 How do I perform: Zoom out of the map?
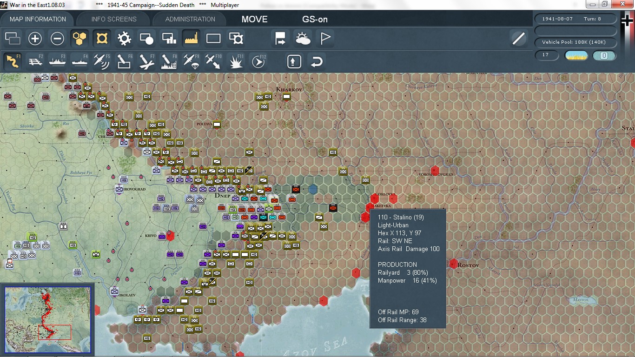pos(57,38)
